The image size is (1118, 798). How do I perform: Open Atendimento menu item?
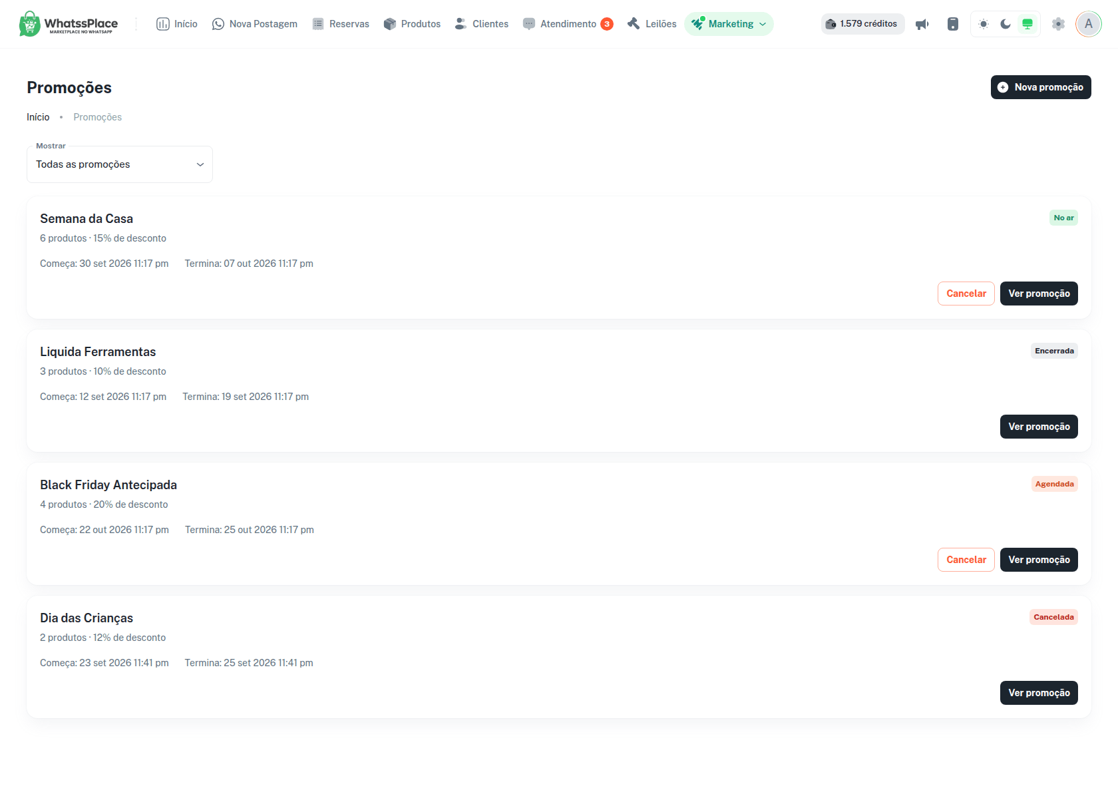coord(568,24)
